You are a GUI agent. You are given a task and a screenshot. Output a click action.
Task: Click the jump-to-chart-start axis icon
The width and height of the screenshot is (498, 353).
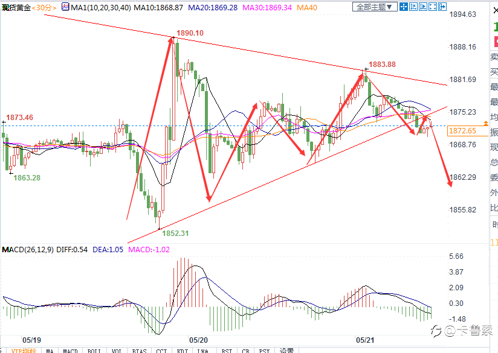click(x=413, y=7)
